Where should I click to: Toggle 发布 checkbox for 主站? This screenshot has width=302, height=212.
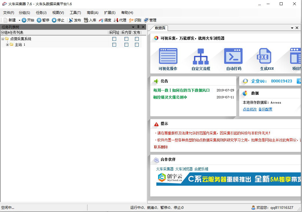tap(137, 45)
